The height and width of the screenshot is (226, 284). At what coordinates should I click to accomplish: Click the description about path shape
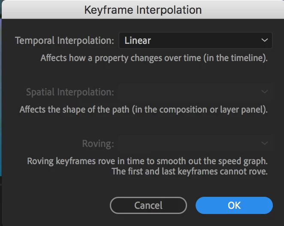[143, 109]
